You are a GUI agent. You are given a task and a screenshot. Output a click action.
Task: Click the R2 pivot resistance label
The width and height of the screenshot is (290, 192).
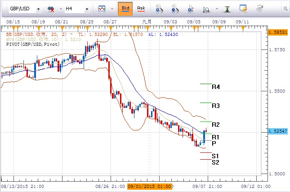point(216,125)
